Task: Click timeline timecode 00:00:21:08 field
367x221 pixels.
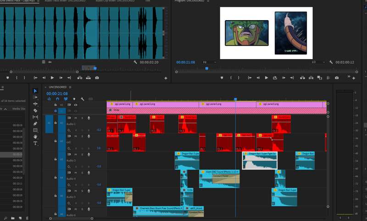Action: pos(57,94)
